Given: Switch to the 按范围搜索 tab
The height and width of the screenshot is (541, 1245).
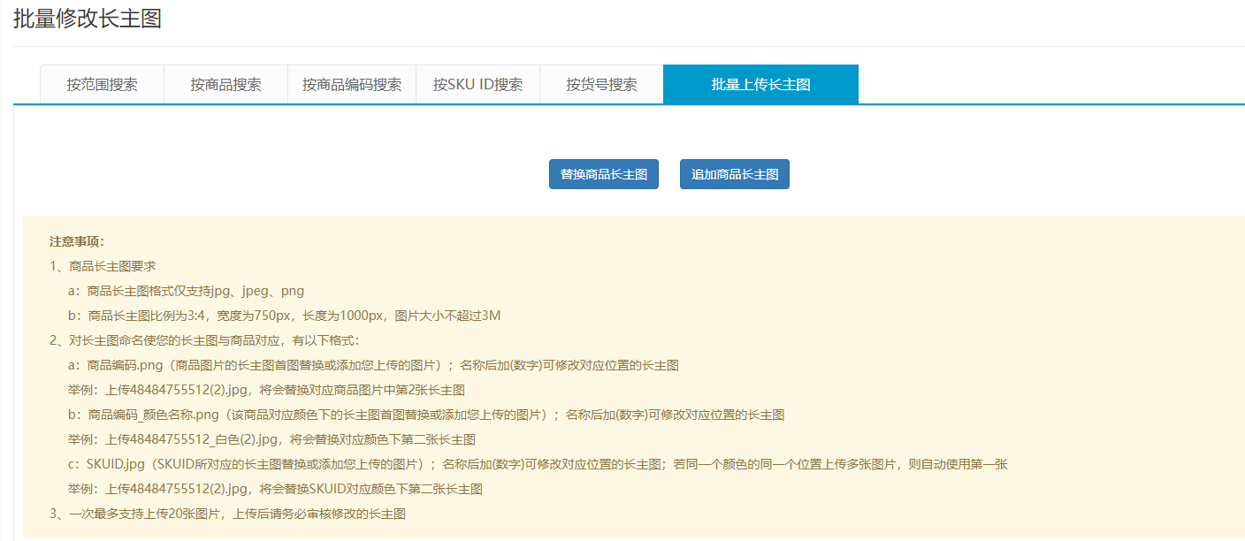Looking at the screenshot, I should pos(102,85).
